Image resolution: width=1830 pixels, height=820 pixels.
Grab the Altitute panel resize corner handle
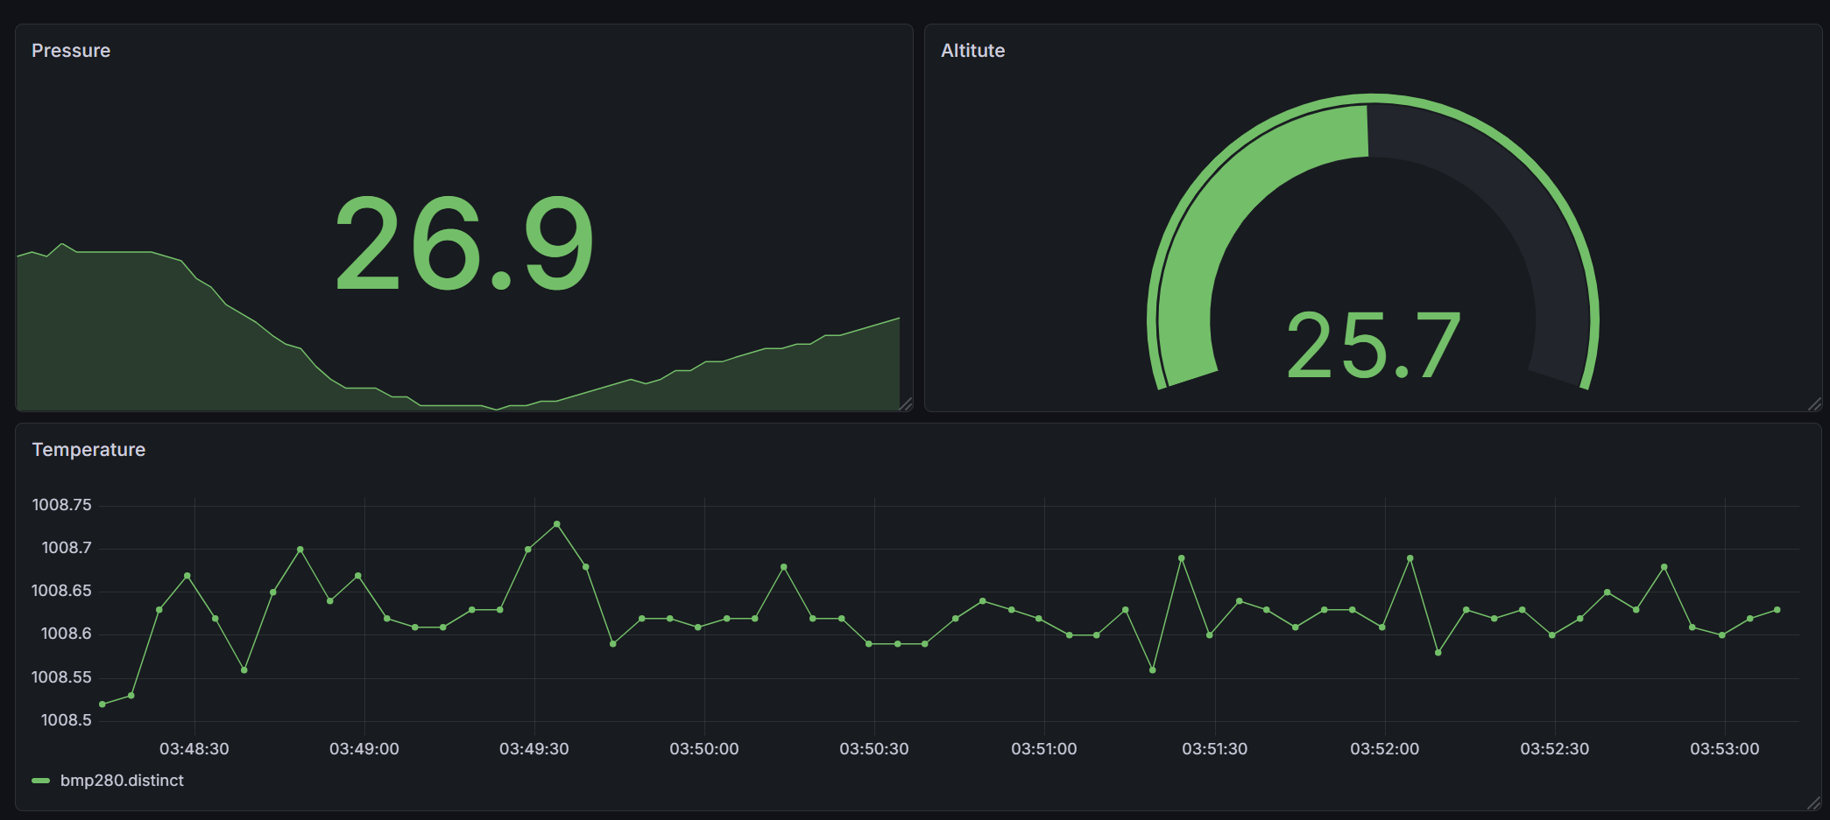point(1814,403)
